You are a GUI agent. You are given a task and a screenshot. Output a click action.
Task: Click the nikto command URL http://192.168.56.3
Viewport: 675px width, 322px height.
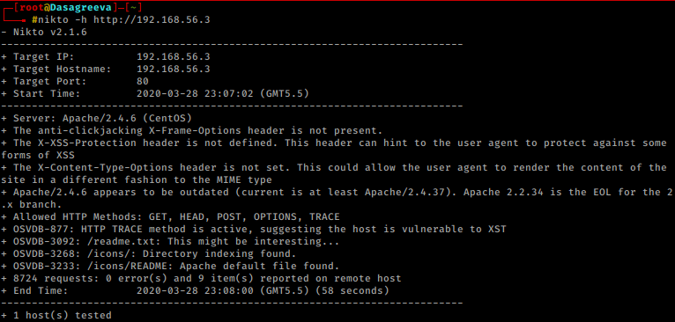point(152,19)
